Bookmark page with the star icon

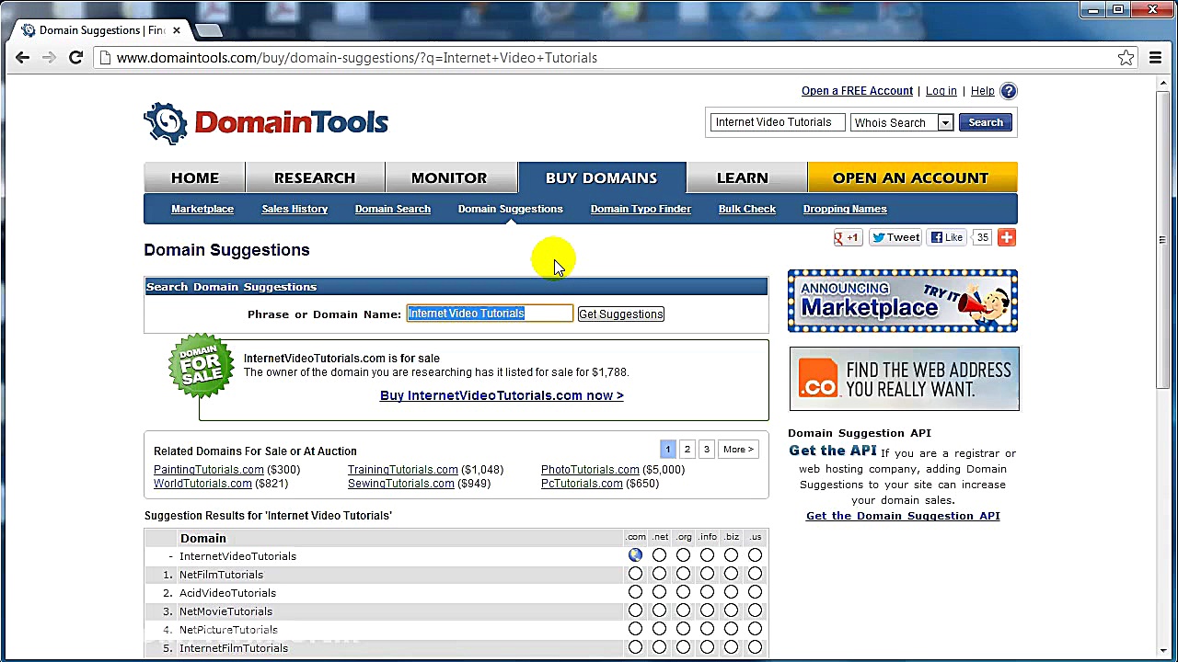[1126, 58]
